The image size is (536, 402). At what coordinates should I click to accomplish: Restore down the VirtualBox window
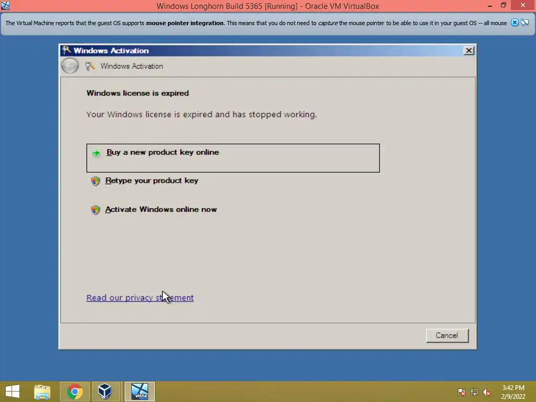[504, 5]
